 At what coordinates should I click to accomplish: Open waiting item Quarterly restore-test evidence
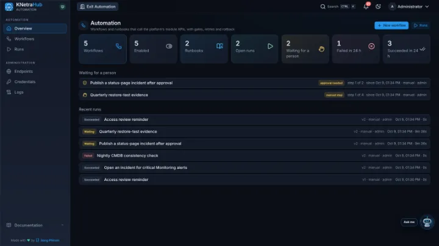tap(254, 95)
